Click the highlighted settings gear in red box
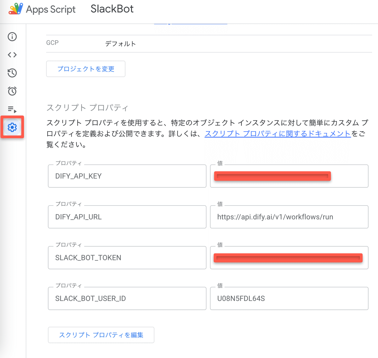This screenshot has width=378, height=358. pyautogui.click(x=12, y=127)
